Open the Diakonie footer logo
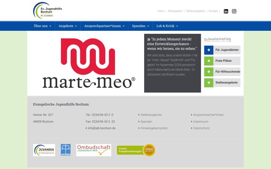Image resolution: width=271 pixels, height=169 pixels. pos(65,150)
